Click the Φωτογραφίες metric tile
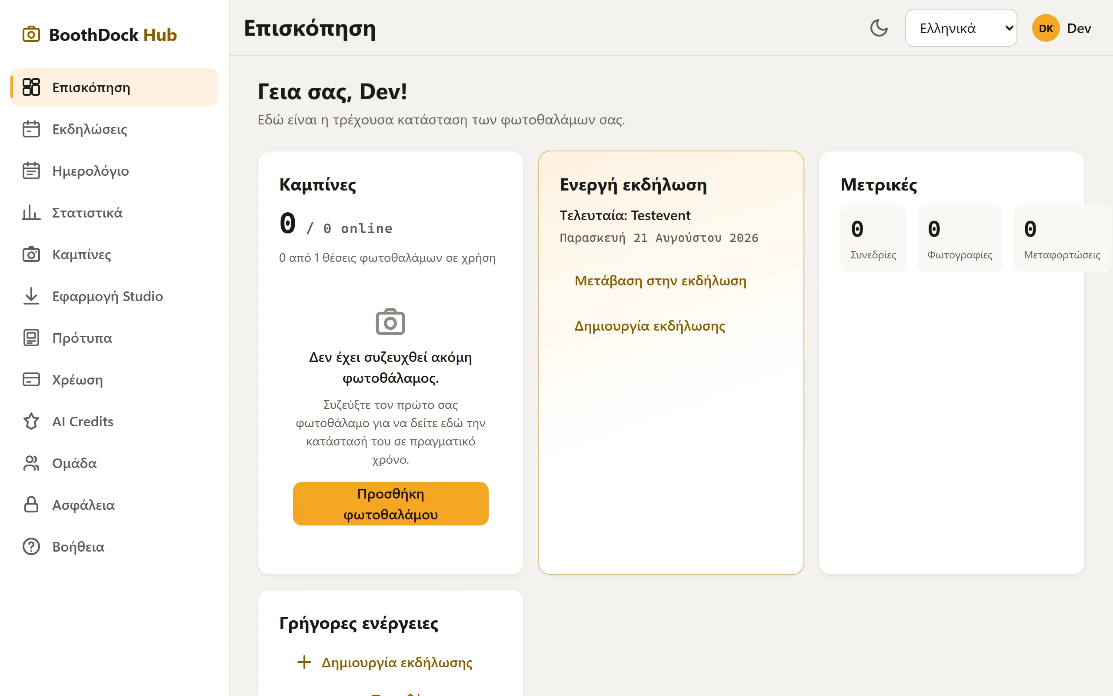 [x=960, y=238]
